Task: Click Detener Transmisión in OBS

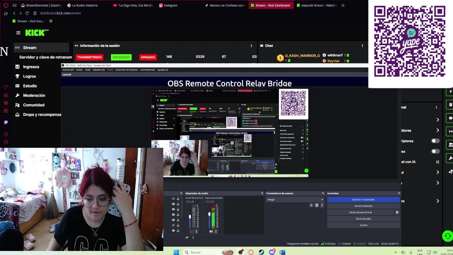Action: (363, 199)
